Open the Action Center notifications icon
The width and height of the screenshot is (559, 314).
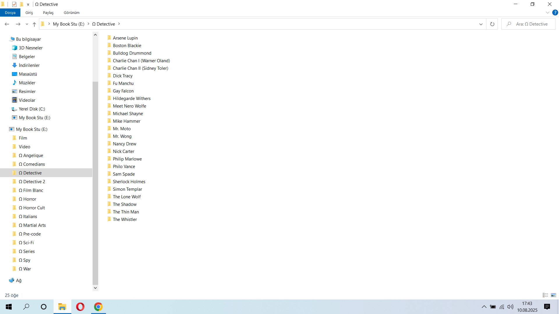[x=547, y=307]
